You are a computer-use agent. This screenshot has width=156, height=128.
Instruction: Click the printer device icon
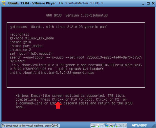point(111,126)
